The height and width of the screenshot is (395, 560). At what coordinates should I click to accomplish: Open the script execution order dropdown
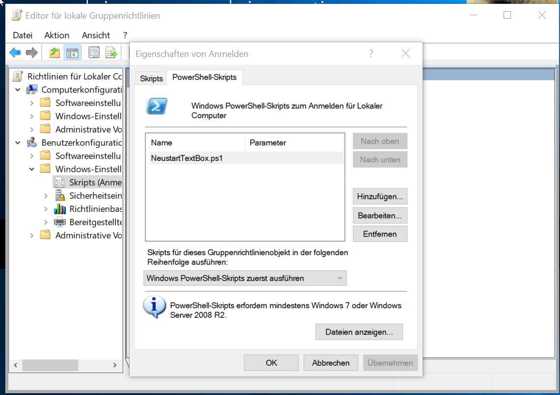coord(245,278)
